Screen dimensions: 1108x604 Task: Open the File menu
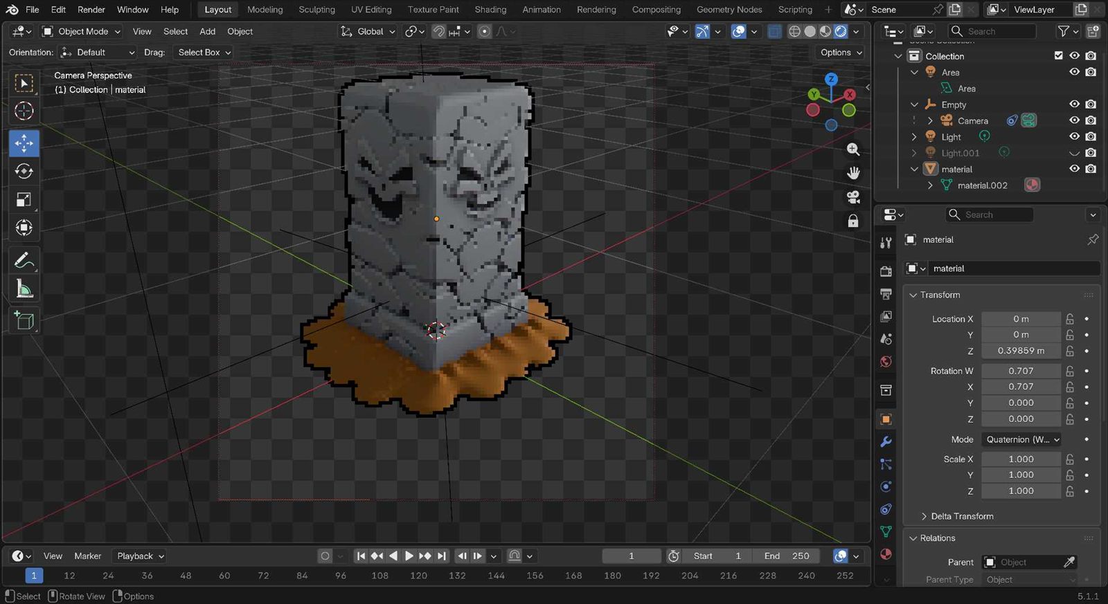click(33, 10)
